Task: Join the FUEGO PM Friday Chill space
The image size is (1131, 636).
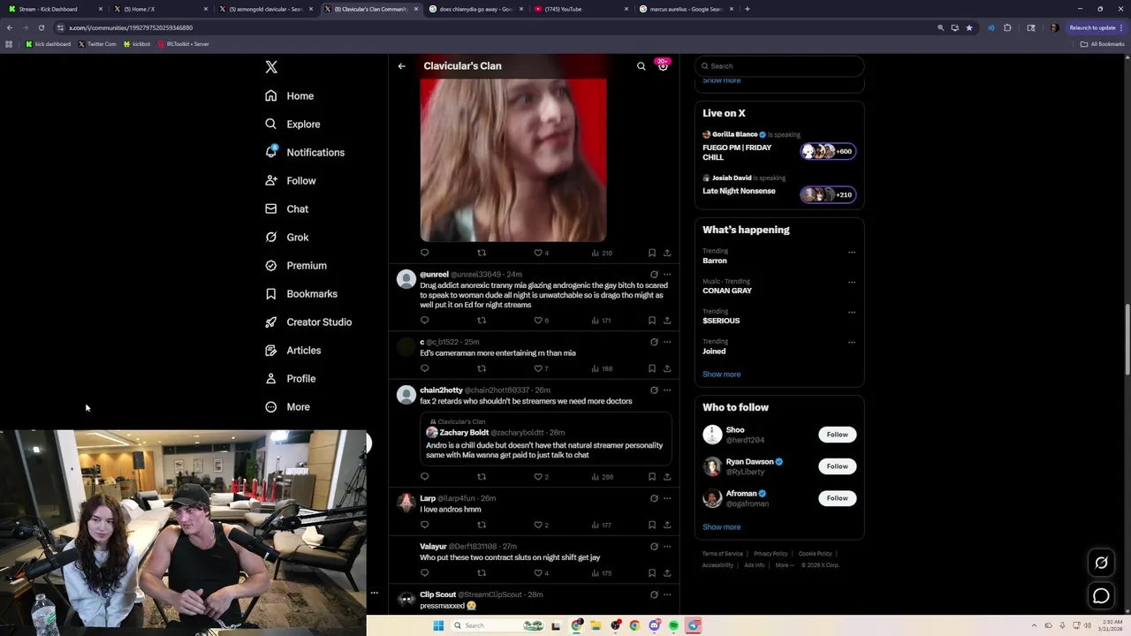Action: 828,151
